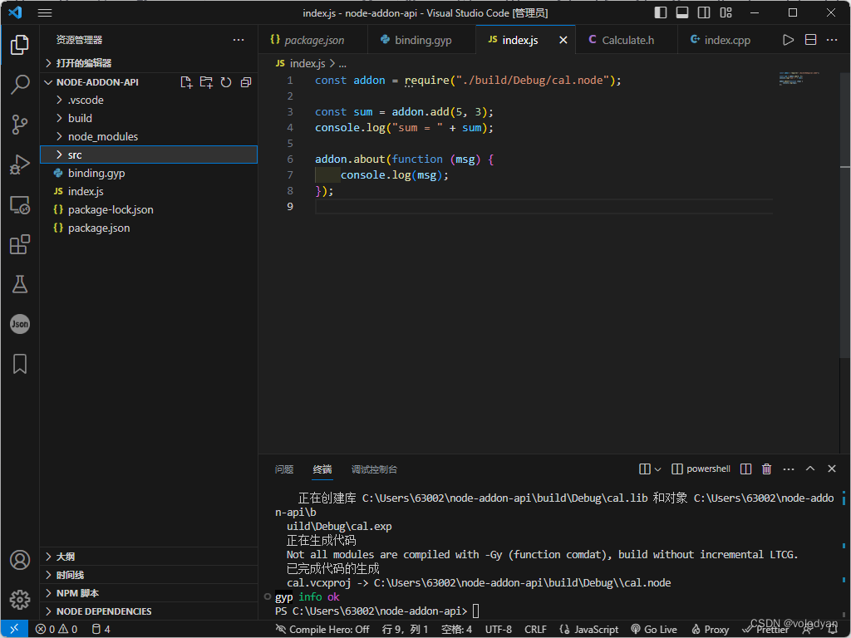Kill the active terminal with the trash icon

pyautogui.click(x=766, y=469)
